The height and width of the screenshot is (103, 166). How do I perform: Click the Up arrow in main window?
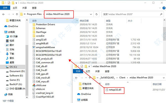coord(17,14)
